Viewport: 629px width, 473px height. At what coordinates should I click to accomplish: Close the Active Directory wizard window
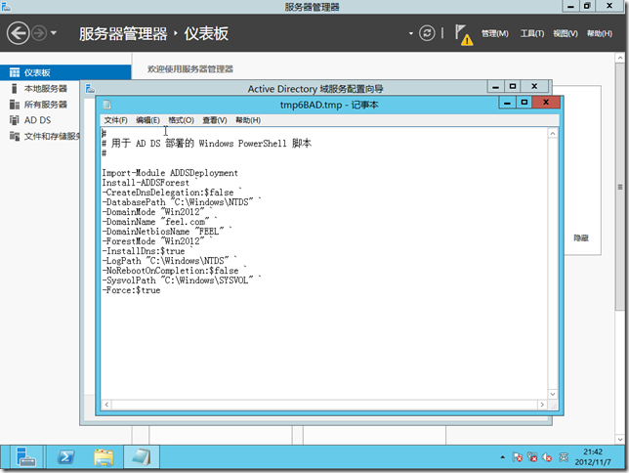point(534,86)
